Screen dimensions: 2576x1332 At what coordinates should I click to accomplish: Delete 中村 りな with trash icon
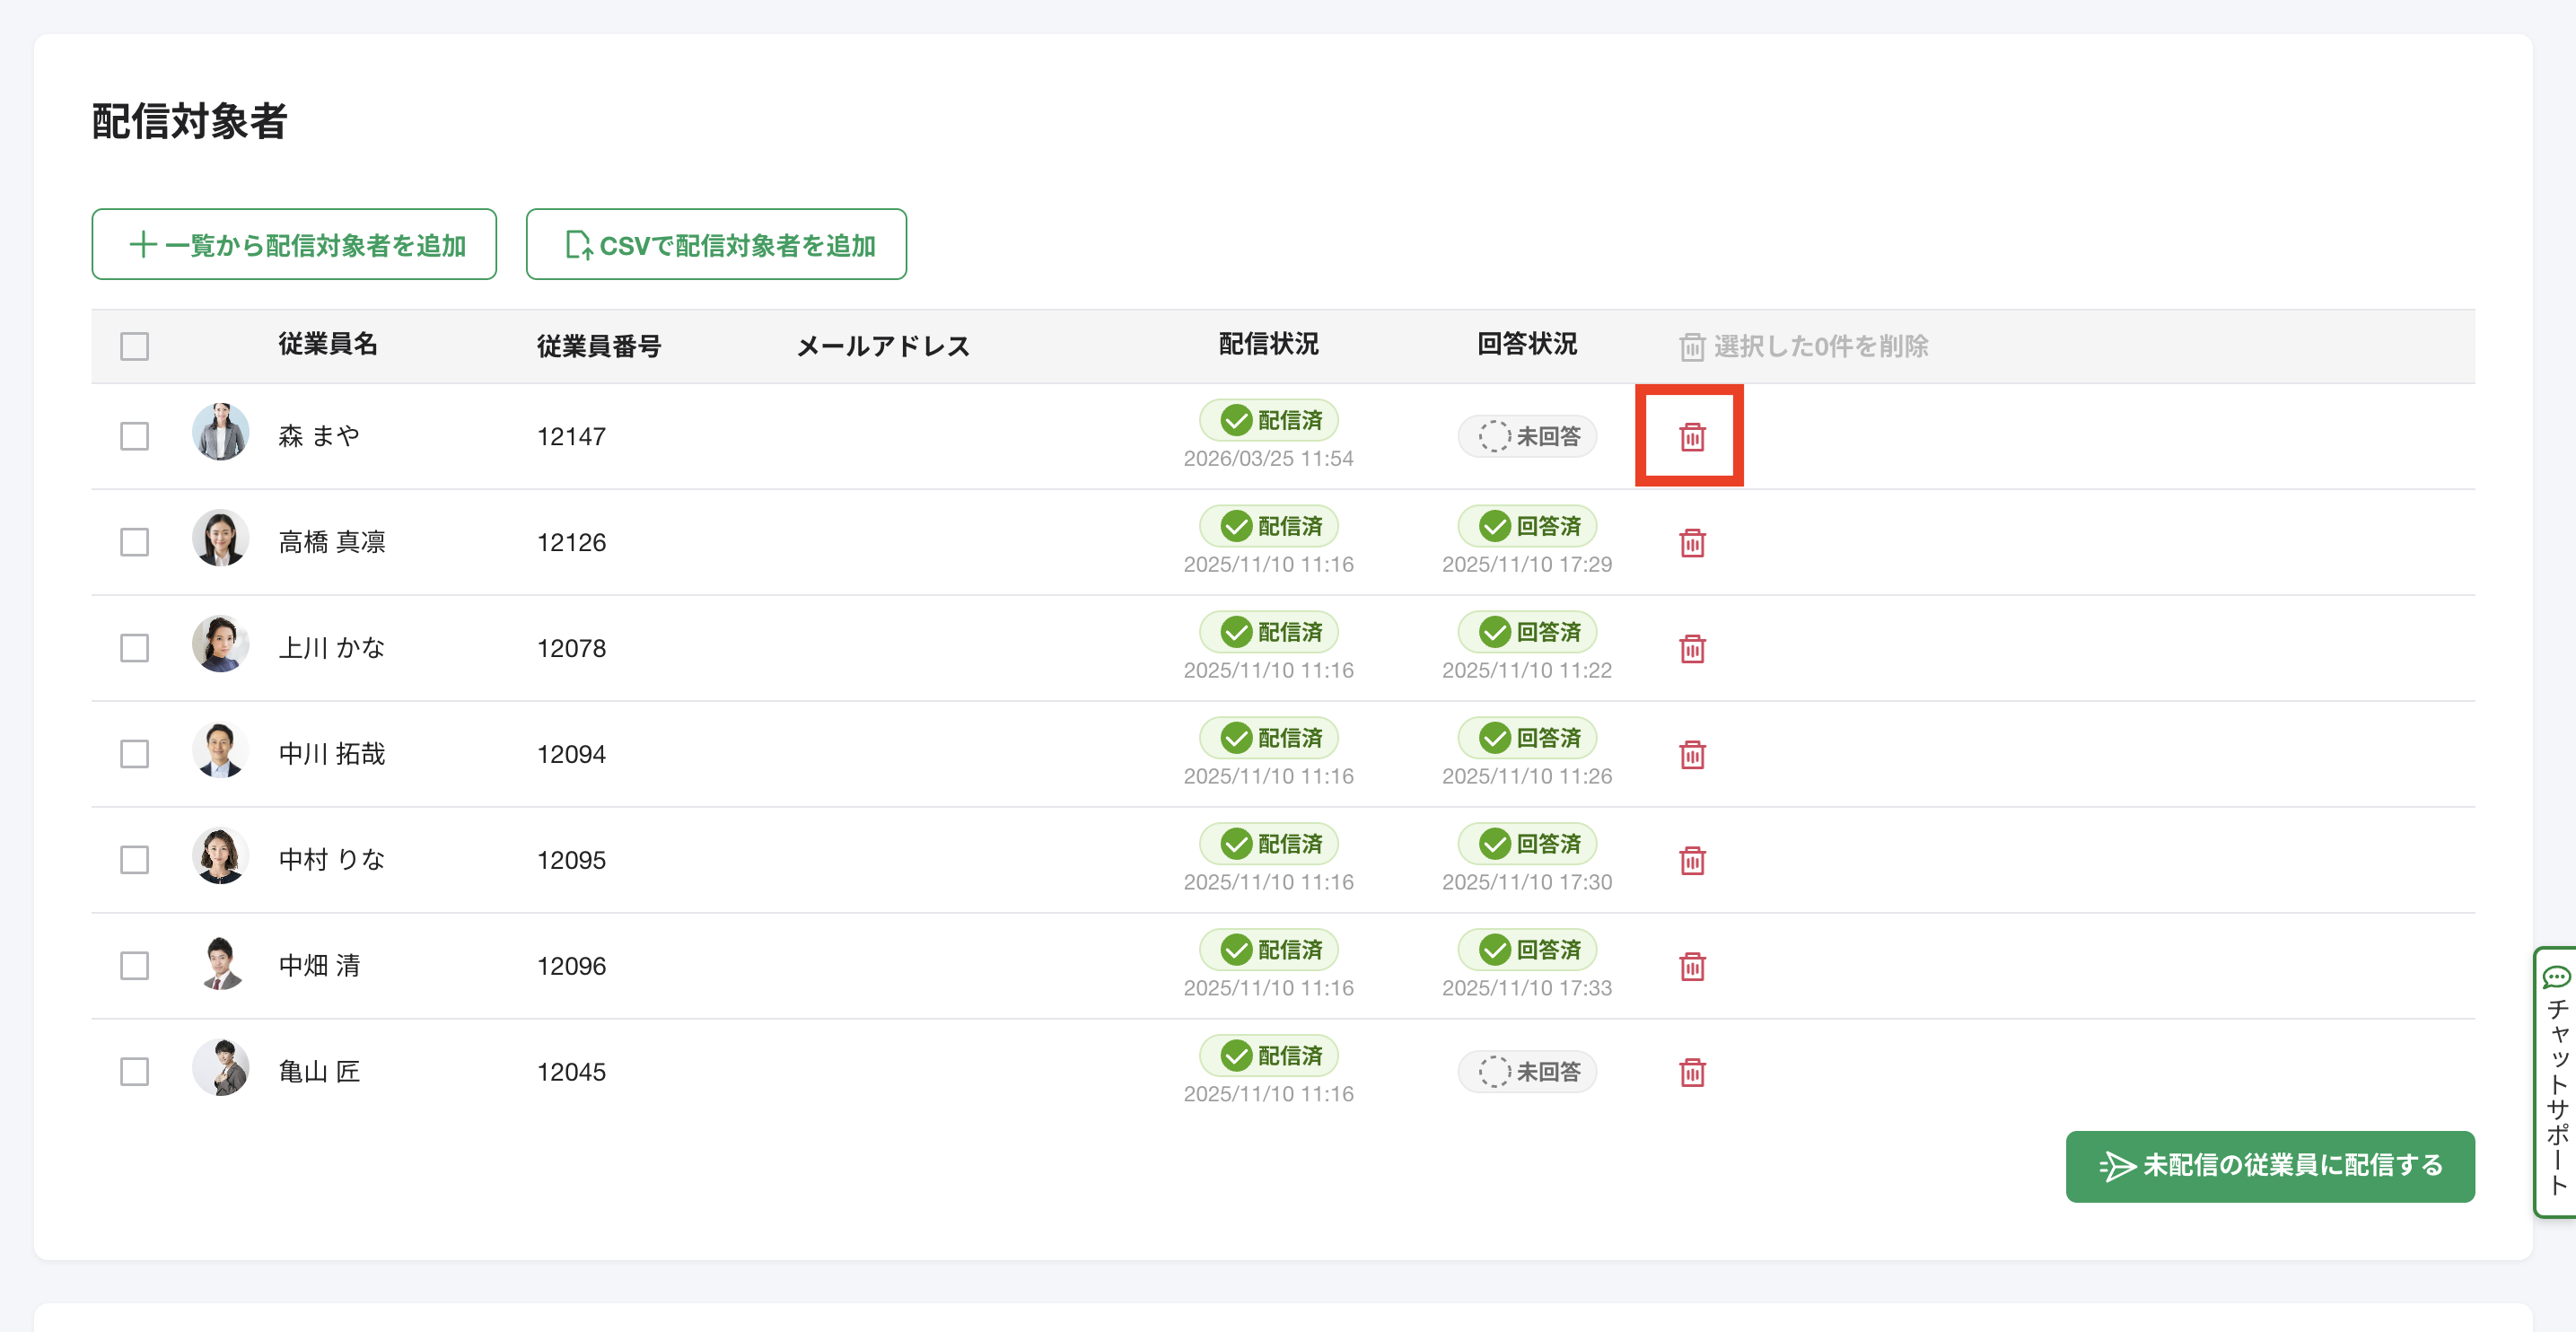coord(1691,861)
